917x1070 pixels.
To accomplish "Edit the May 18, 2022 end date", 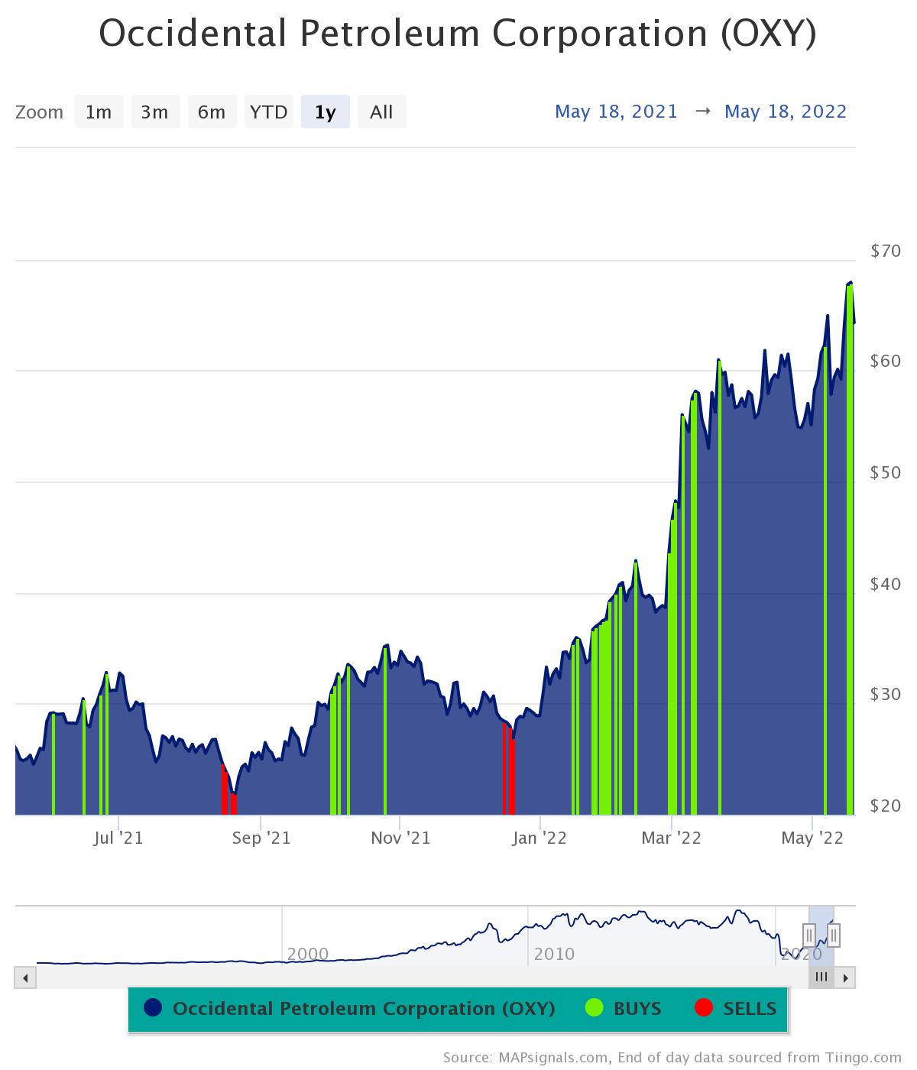I will coord(786,112).
